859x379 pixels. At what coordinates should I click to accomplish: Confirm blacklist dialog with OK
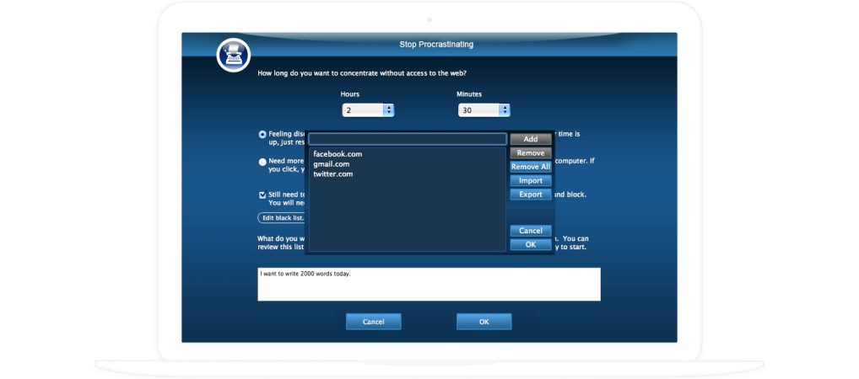click(x=530, y=245)
